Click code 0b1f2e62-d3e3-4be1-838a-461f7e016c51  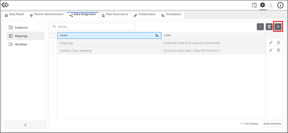click(192, 50)
